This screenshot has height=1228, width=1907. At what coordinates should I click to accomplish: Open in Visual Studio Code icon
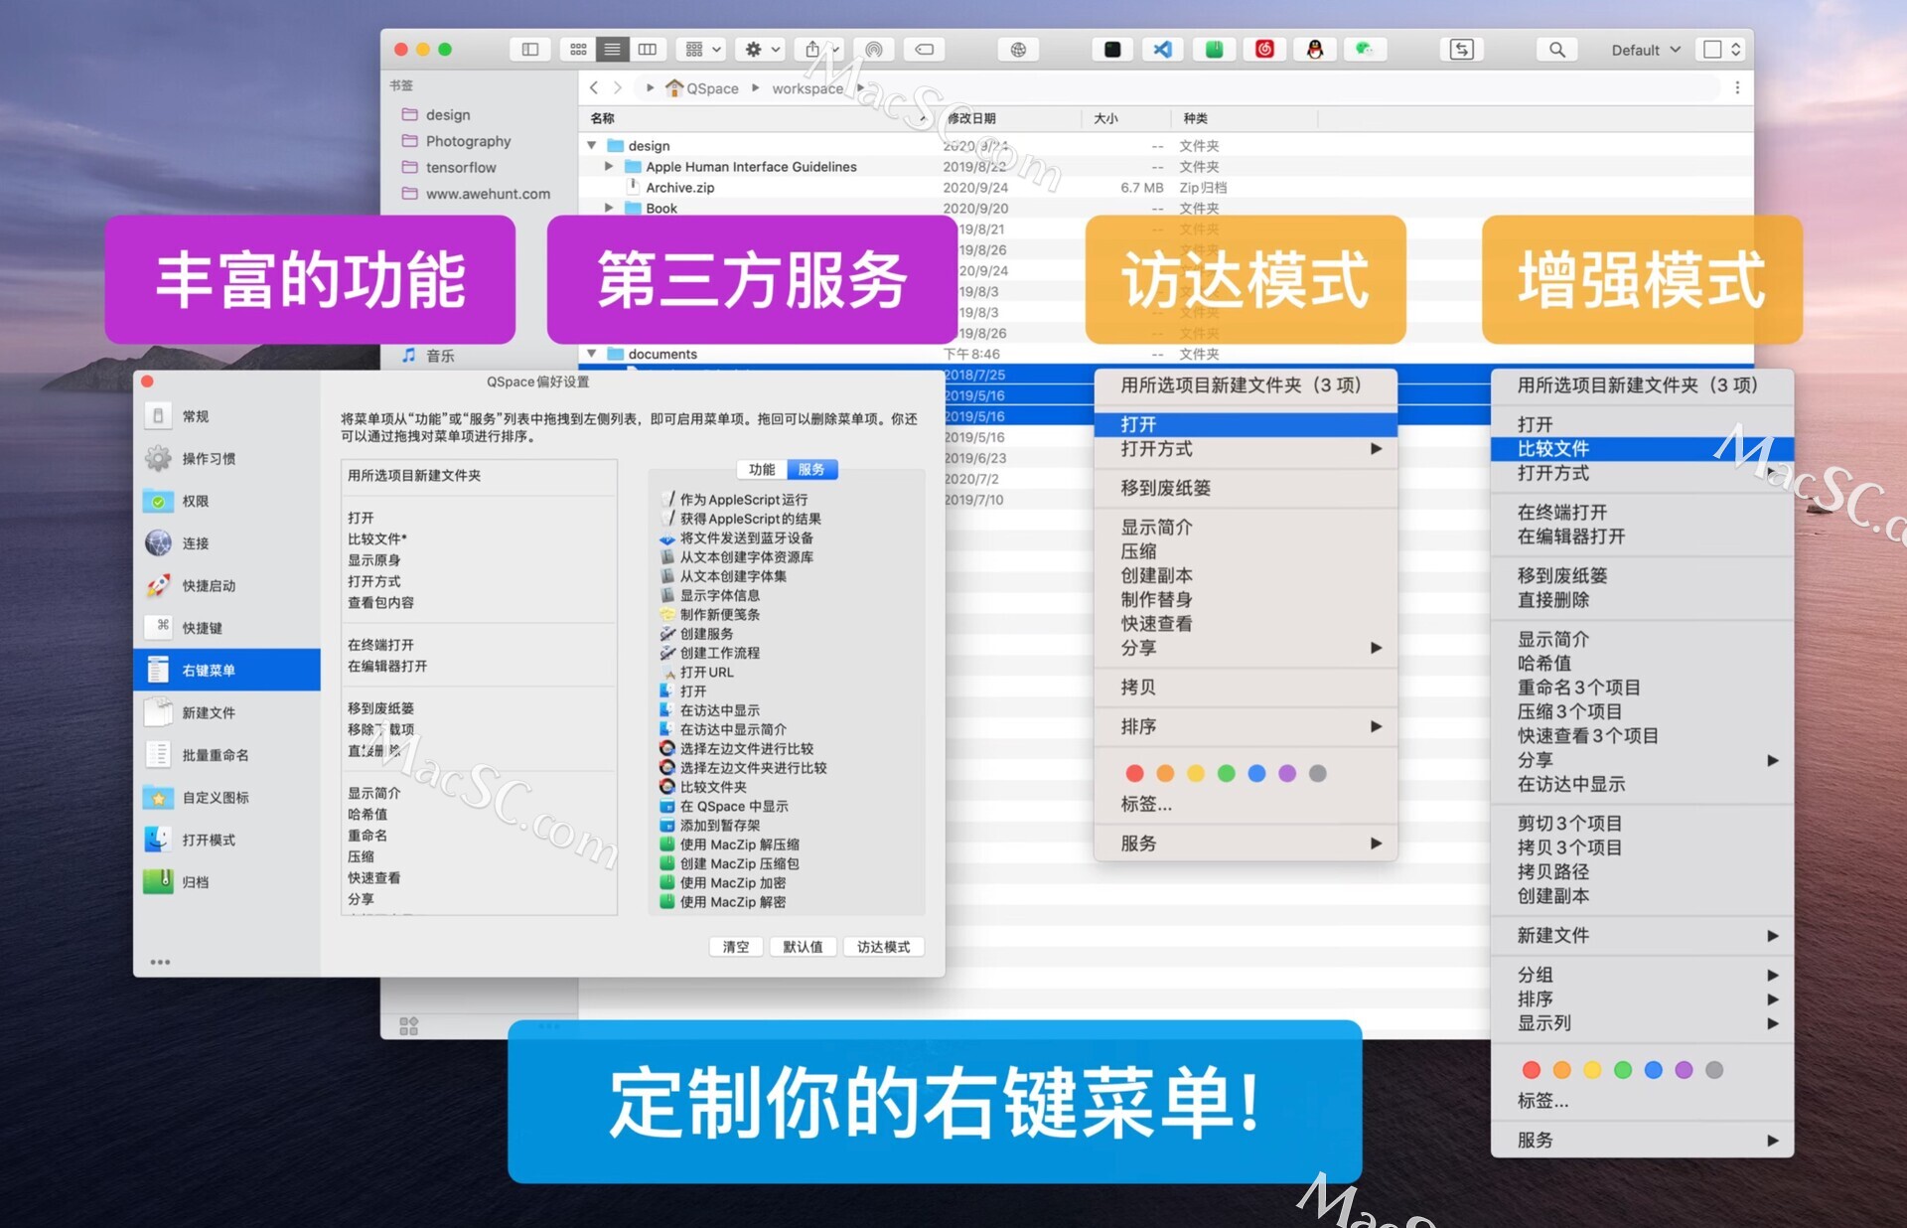(x=1163, y=50)
